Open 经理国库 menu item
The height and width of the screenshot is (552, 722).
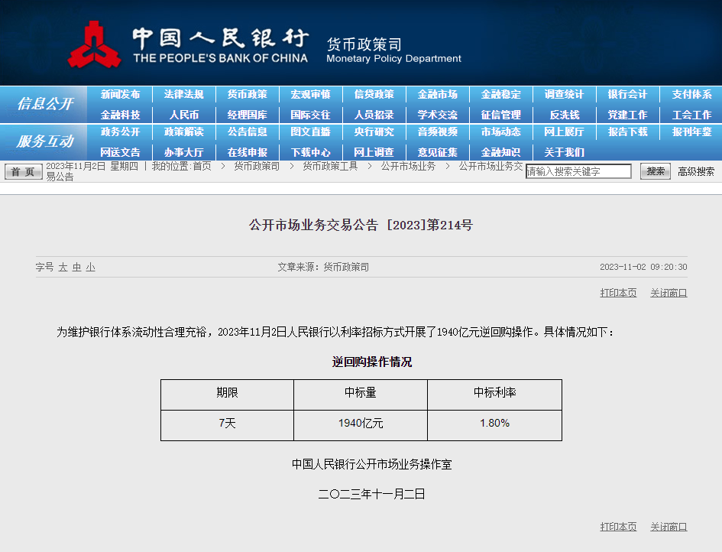248,115
